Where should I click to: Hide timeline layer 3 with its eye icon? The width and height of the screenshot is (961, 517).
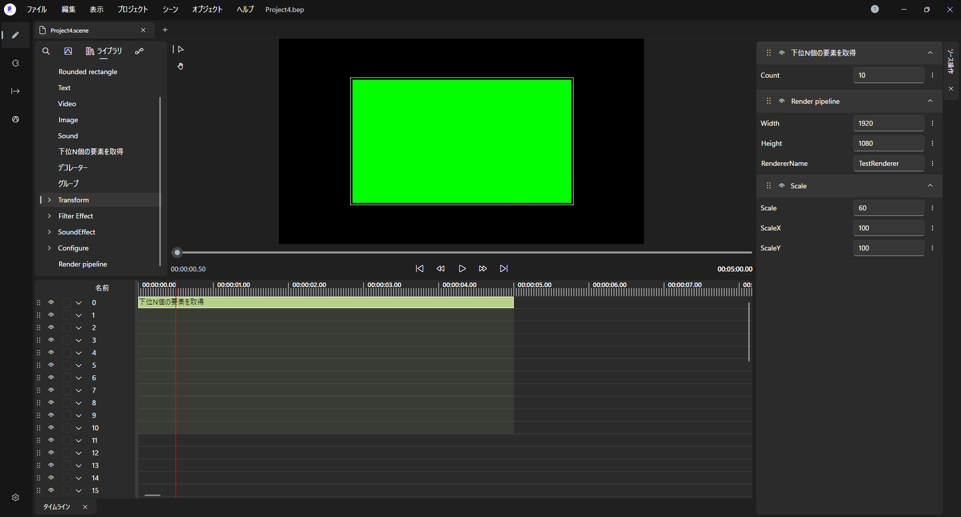pos(51,340)
